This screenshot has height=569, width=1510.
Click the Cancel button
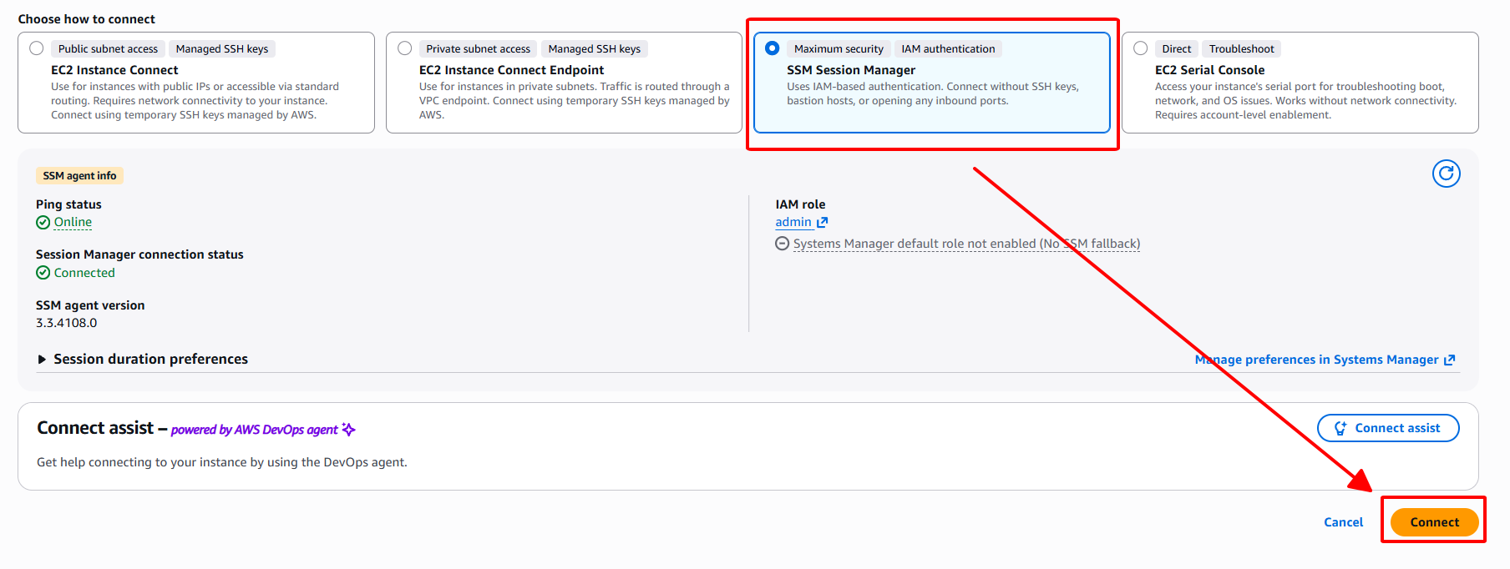[1343, 522]
